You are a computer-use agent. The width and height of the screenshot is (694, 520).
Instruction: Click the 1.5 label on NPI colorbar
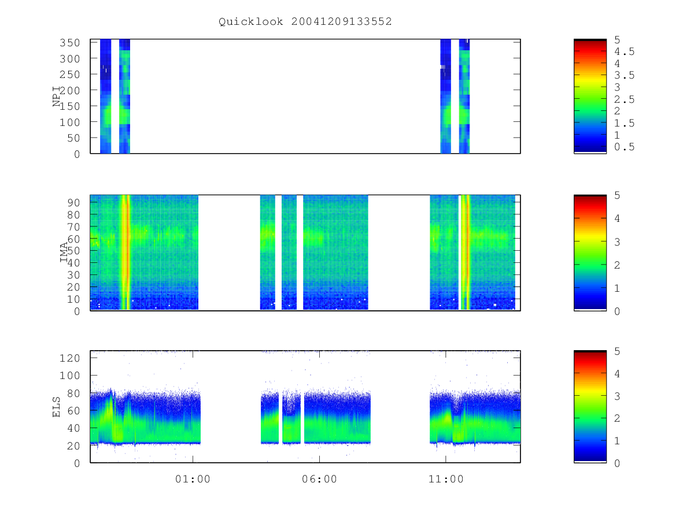[x=624, y=123]
